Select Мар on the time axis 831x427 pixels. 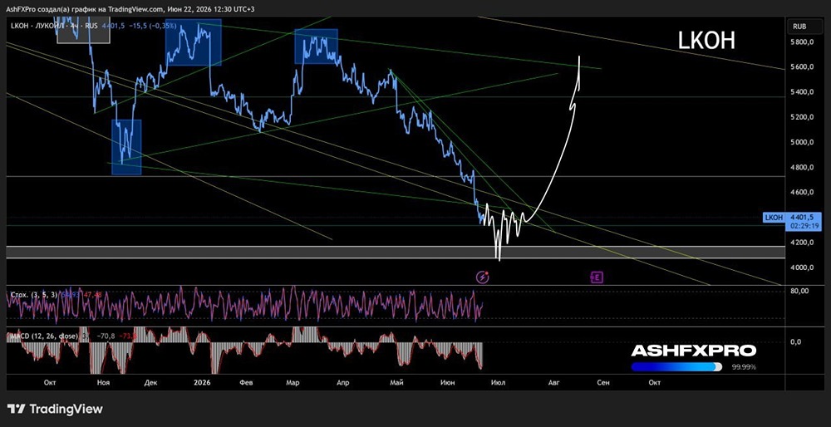coord(293,382)
